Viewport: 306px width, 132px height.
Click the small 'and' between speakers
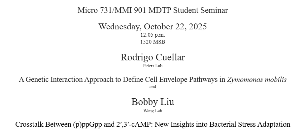153,87
